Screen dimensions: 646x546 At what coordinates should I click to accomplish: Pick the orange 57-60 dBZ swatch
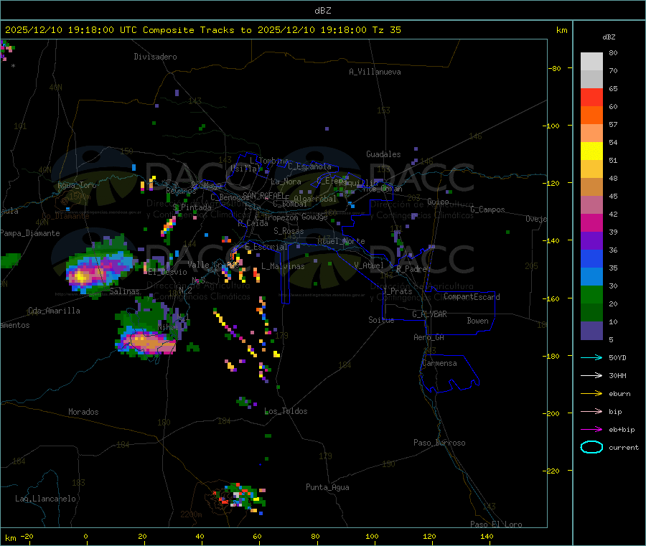(x=591, y=116)
